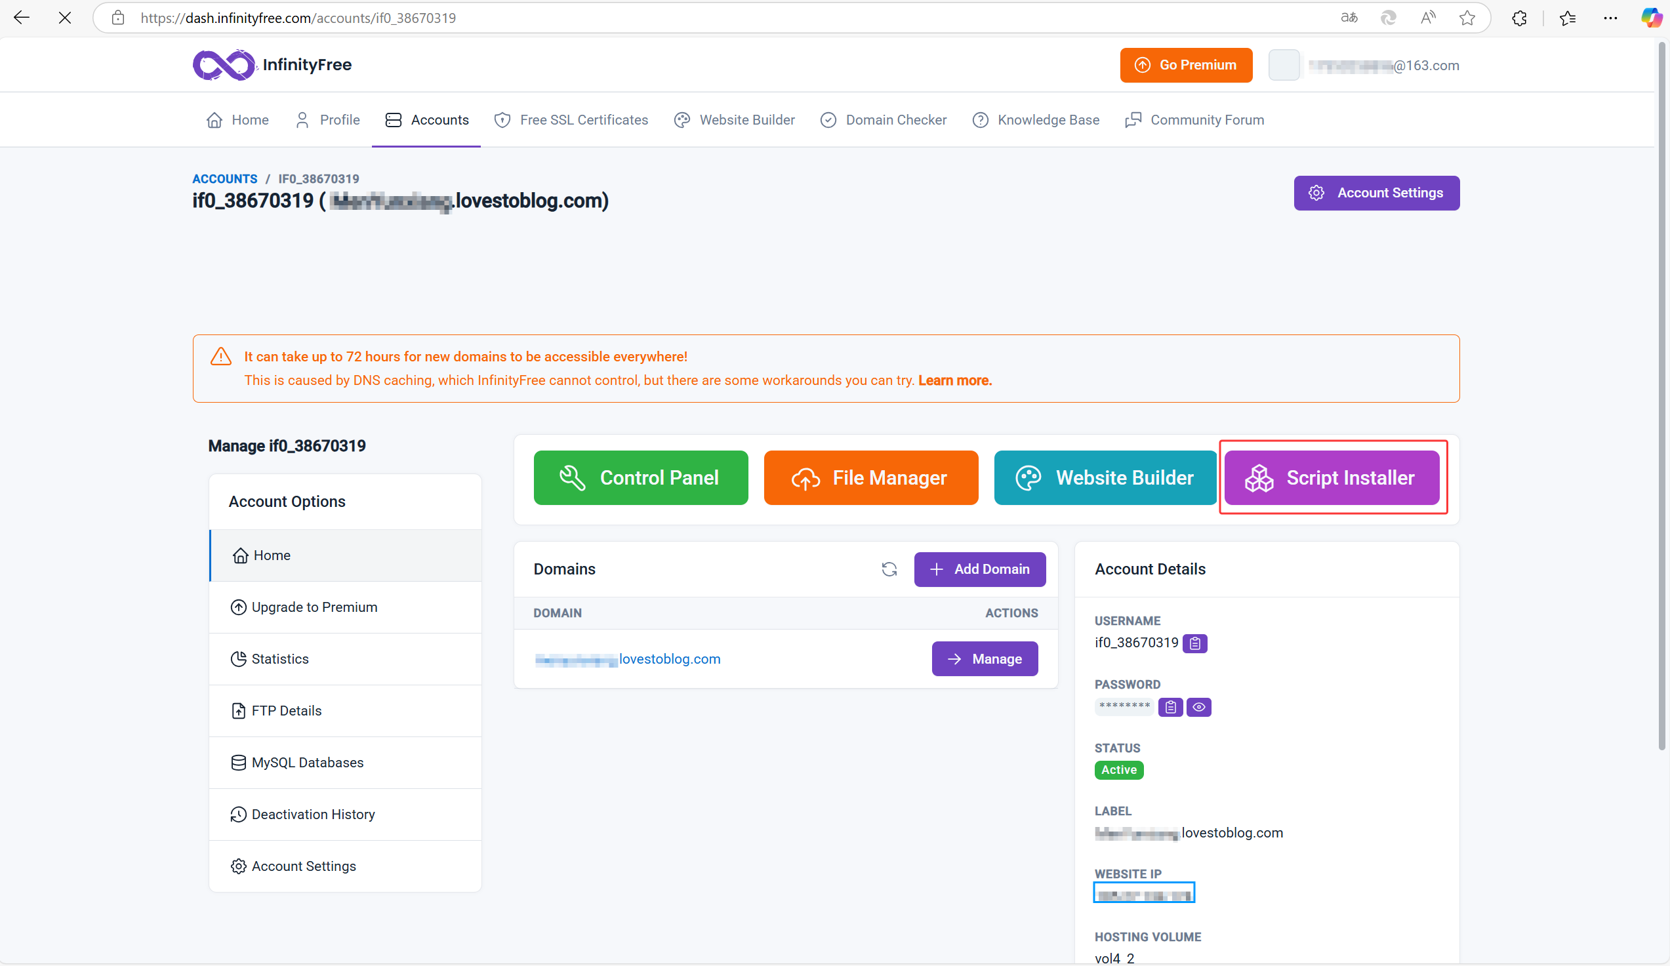The width and height of the screenshot is (1670, 966).
Task: Stop page loading with X button
Action: pyautogui.click(x=64, y=18)
